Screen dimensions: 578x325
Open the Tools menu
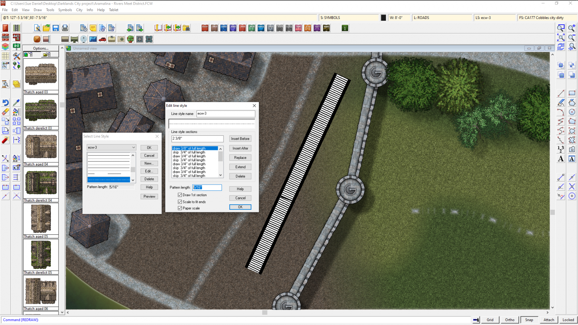coord(50,10)
